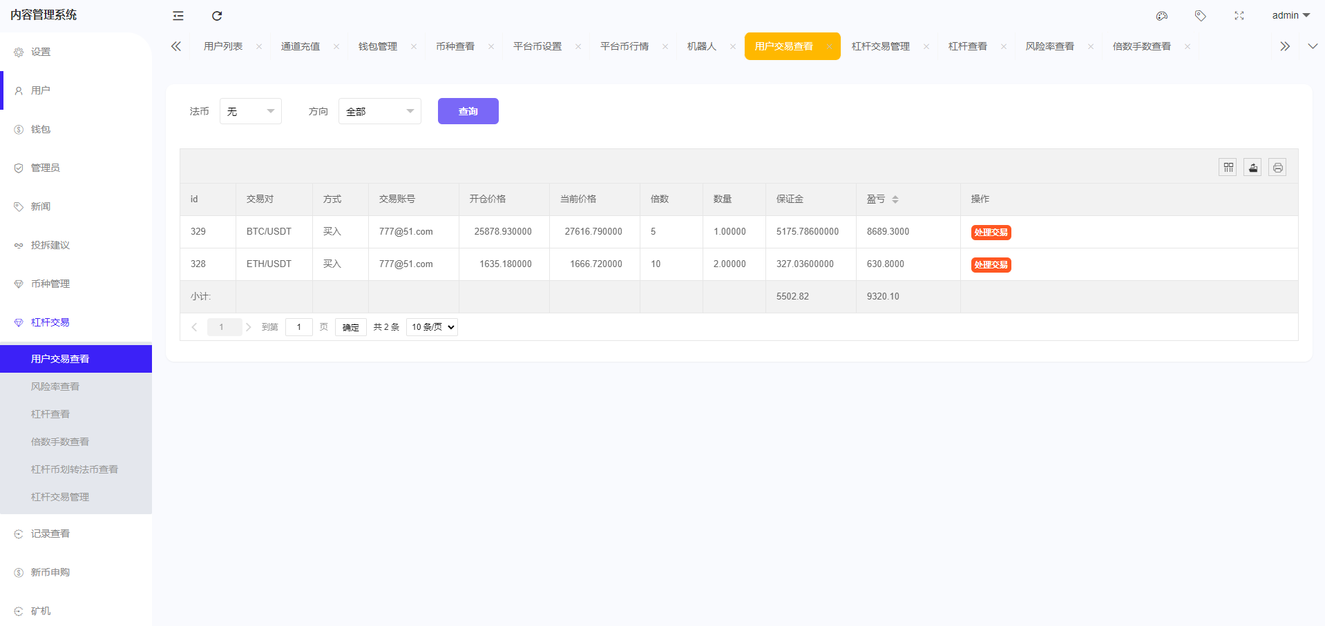Toggle the 盈亏 column sort arrows

coord(896,199)
